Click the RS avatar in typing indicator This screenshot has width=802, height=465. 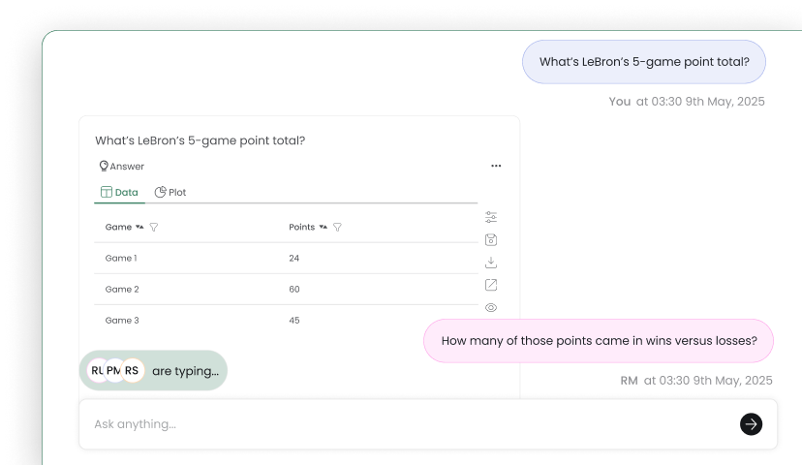[x=132, y=370]
